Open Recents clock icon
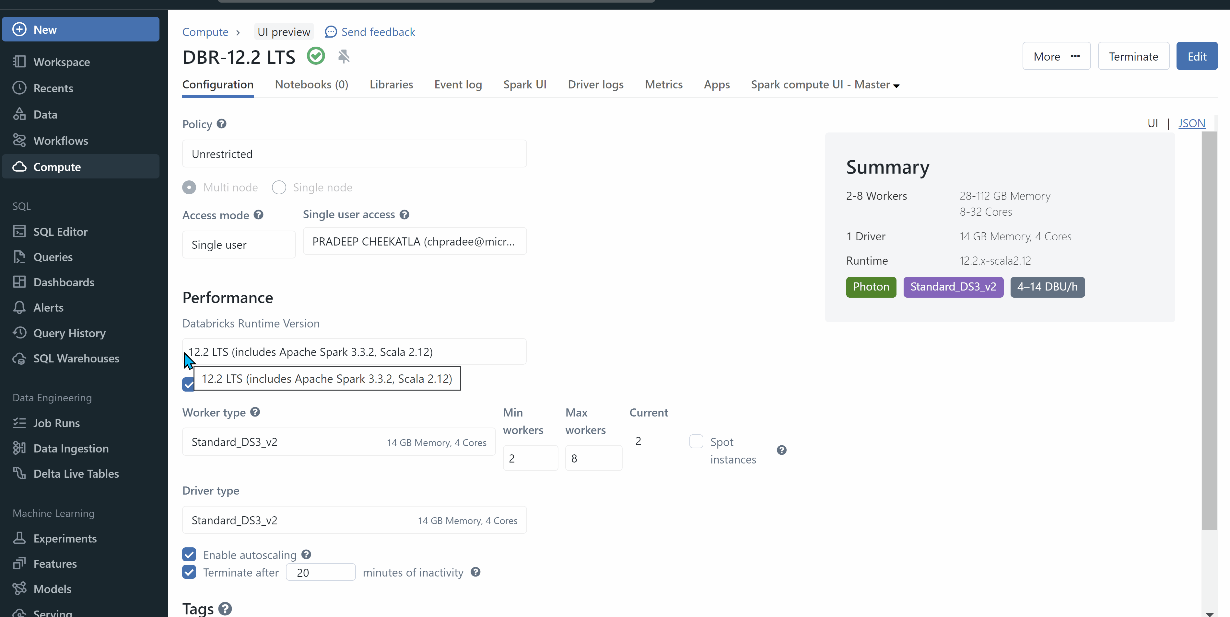Image resolution: width=1230 pixels, height=617 pixels. tap(19, 88)
